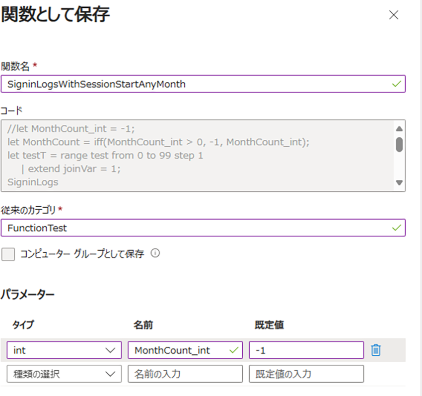Viewport: 422px width, 396px height.
Task: Click the 既定値の入力 empty default field
Action: click(x=306, y=374)
